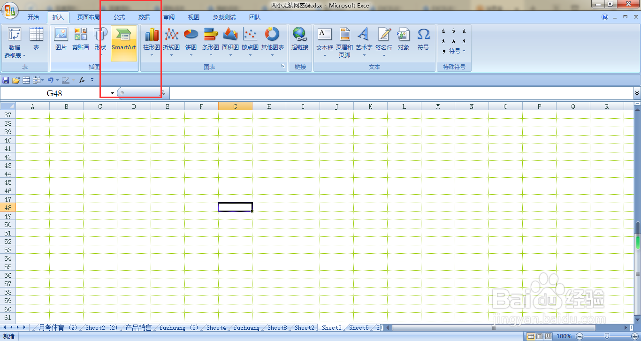641x341 pixels.
Task: Click the Open folder icon
Action: coord(16,80)
